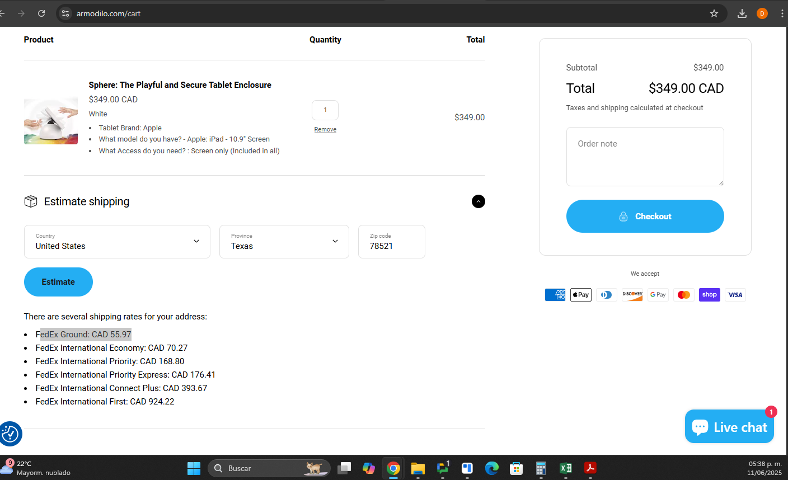The height and width of the screenshot is (480, 788).
Task: Click the Order note text area
Action: 645,157
